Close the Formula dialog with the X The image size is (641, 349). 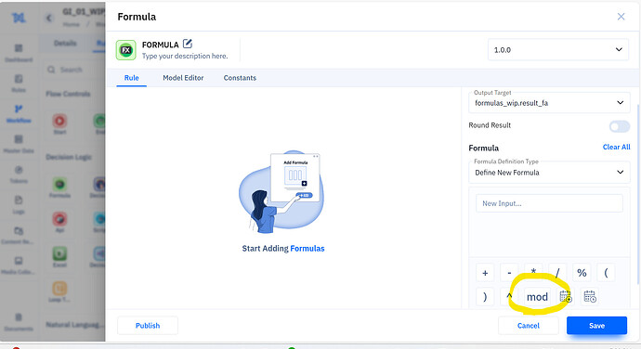tap(621, 17)
